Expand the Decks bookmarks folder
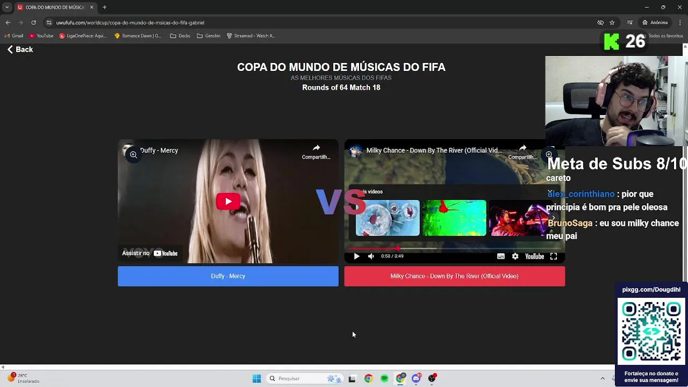Screen dimensions: 688x387 pyautogui.click(x=180, y=36)
